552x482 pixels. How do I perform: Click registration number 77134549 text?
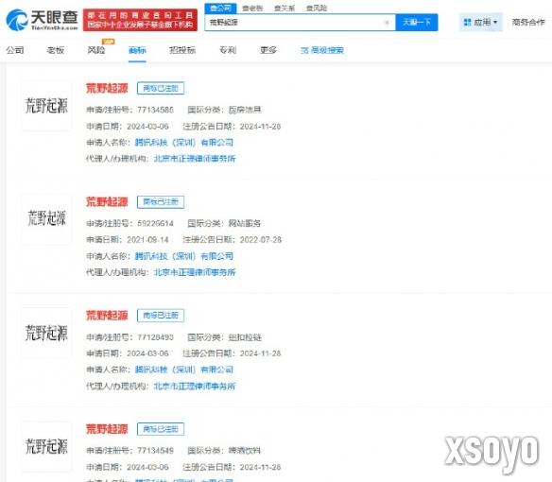pyautogui.click(x=155, y=450)
